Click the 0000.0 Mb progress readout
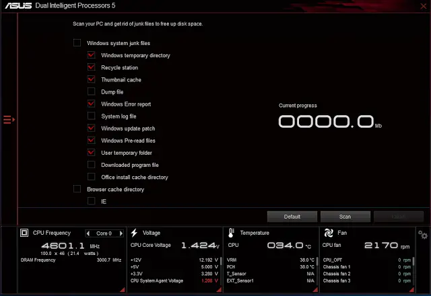The image size is (431, 296). (330, 121)
